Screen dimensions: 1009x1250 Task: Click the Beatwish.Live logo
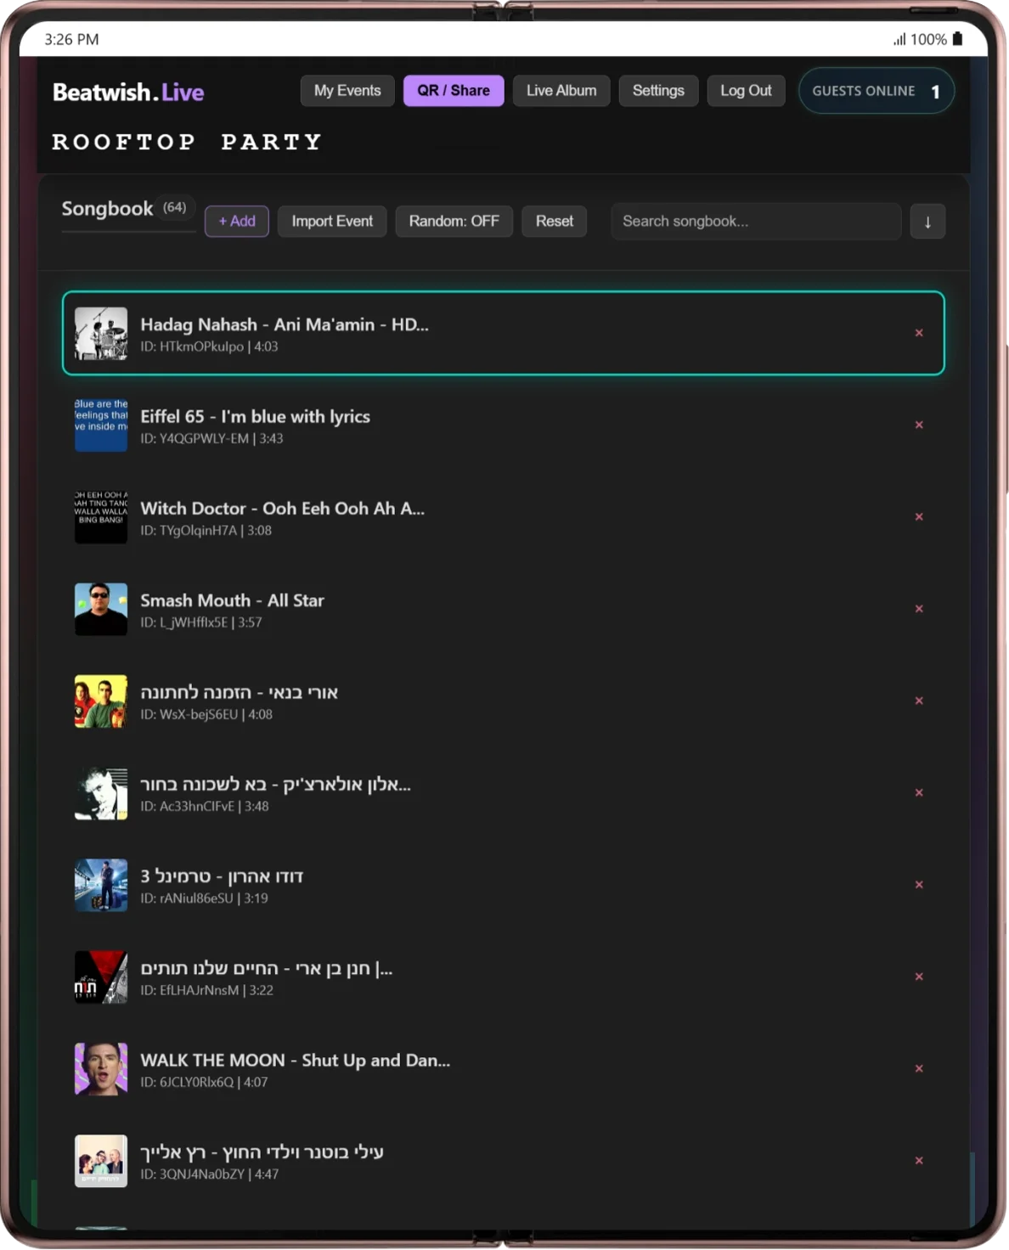(127, 91)
